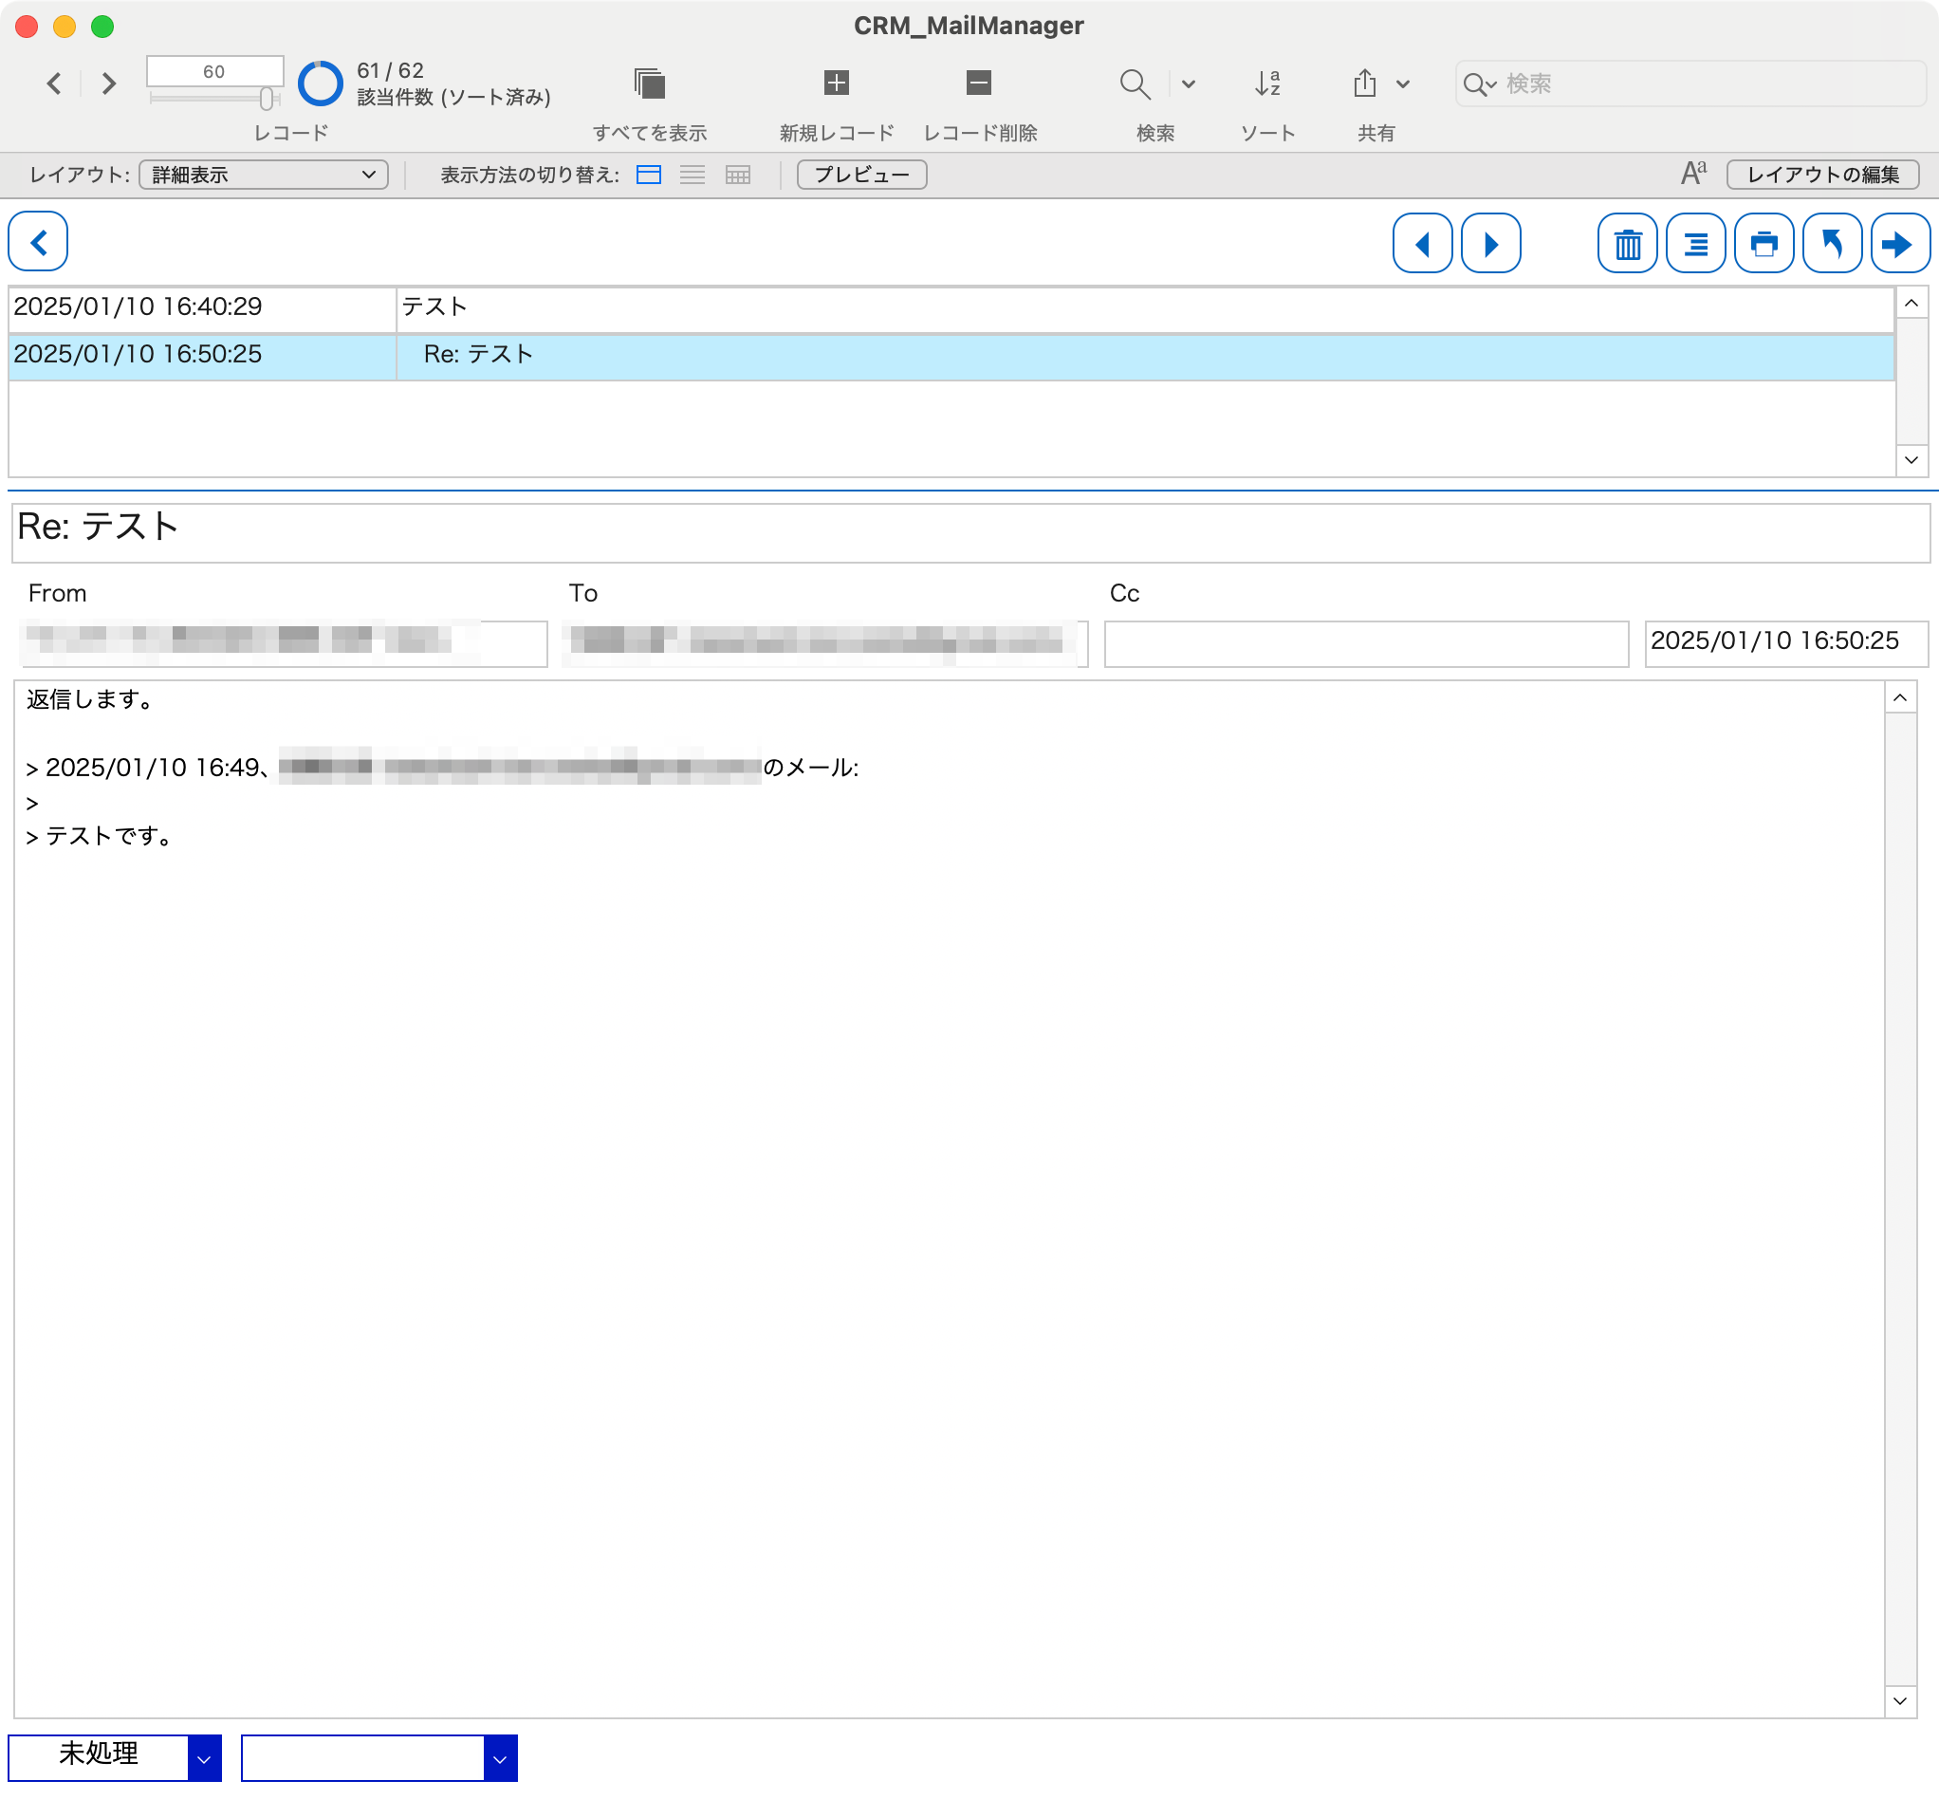Click the From address field
This screenshot has height=1799, width=1939.
tap(284, 643)
